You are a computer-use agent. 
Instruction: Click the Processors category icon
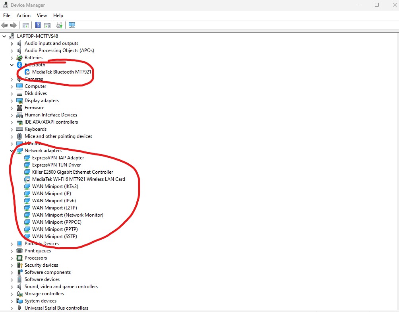(19, 258)
